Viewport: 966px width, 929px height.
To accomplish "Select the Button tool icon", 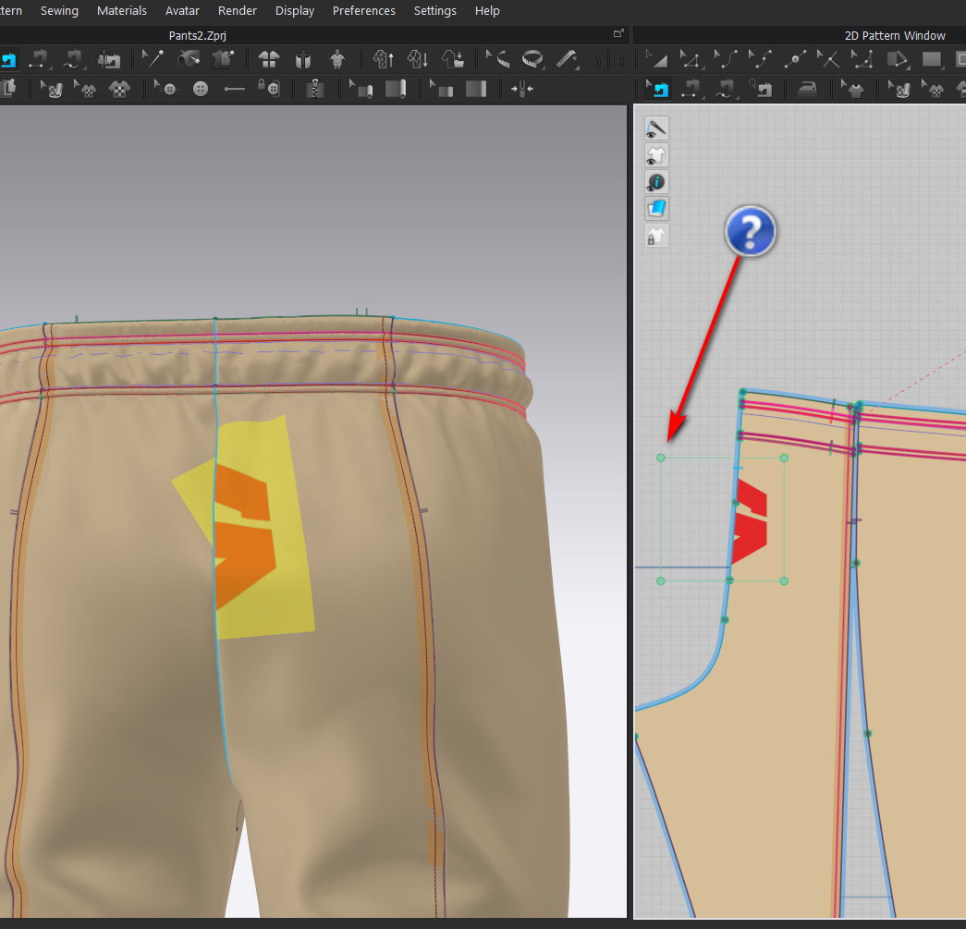I will coord(201,90).
